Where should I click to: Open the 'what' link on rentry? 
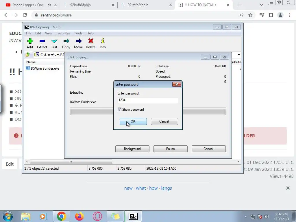tap(141, 188)
